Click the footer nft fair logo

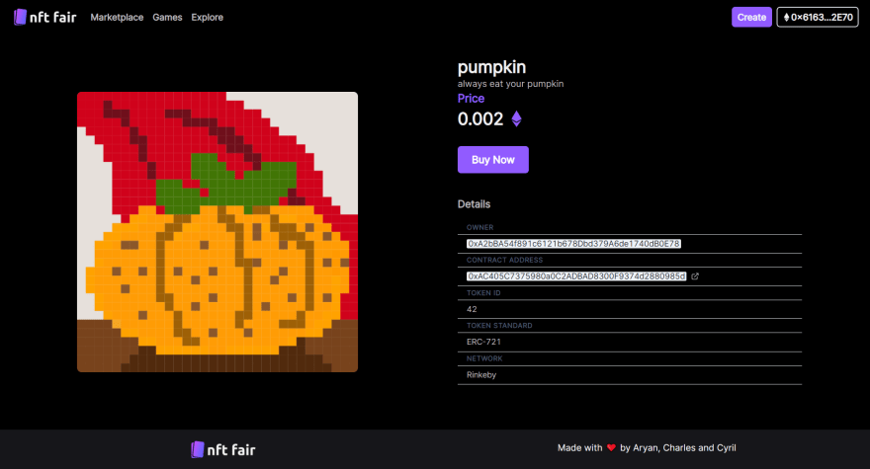point(223,449)
